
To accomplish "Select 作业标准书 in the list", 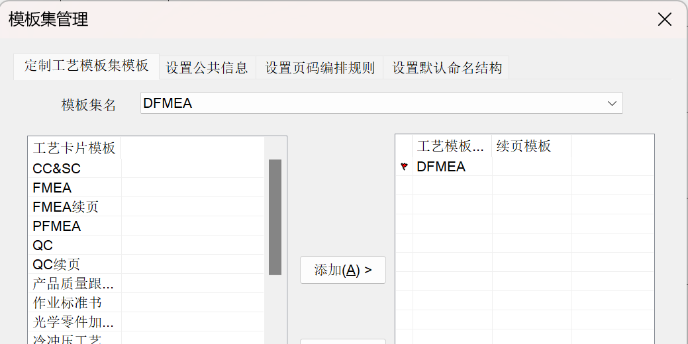I will coord(146,303).
